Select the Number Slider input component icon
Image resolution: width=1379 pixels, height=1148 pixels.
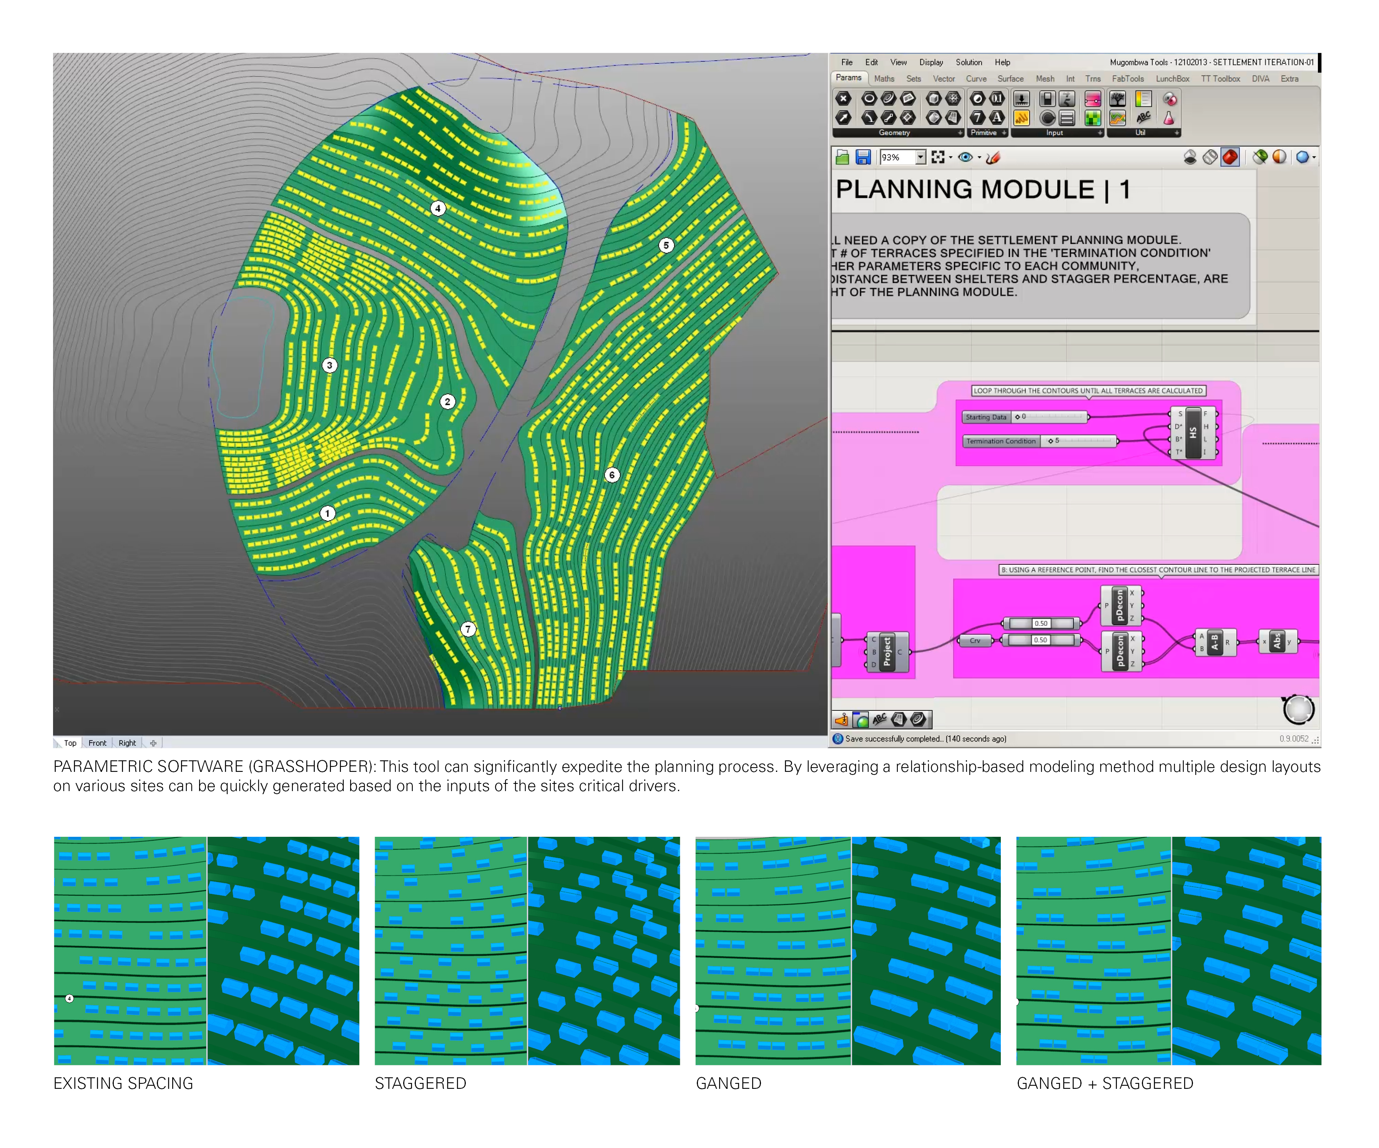[x=1021, y=99]
